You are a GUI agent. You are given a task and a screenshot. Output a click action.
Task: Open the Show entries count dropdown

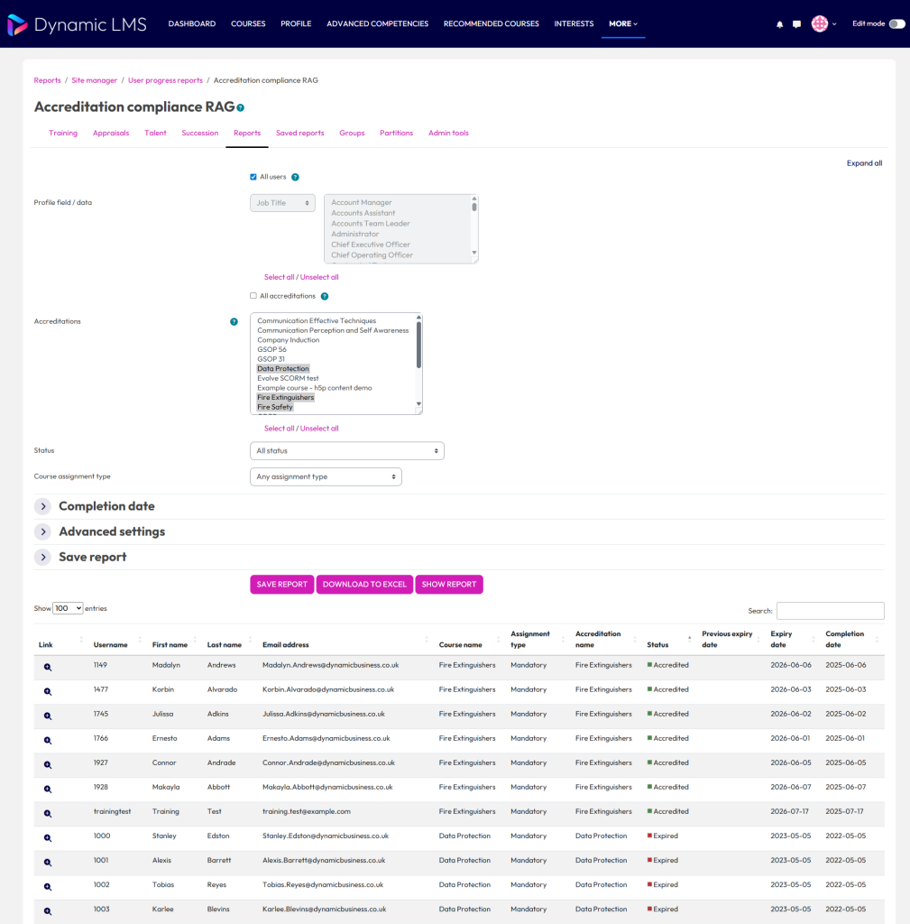[x=68, y=608]
